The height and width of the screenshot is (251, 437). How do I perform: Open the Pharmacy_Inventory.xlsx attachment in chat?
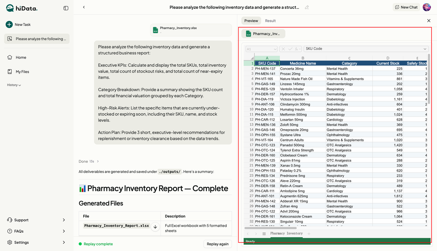pos(191,30)
